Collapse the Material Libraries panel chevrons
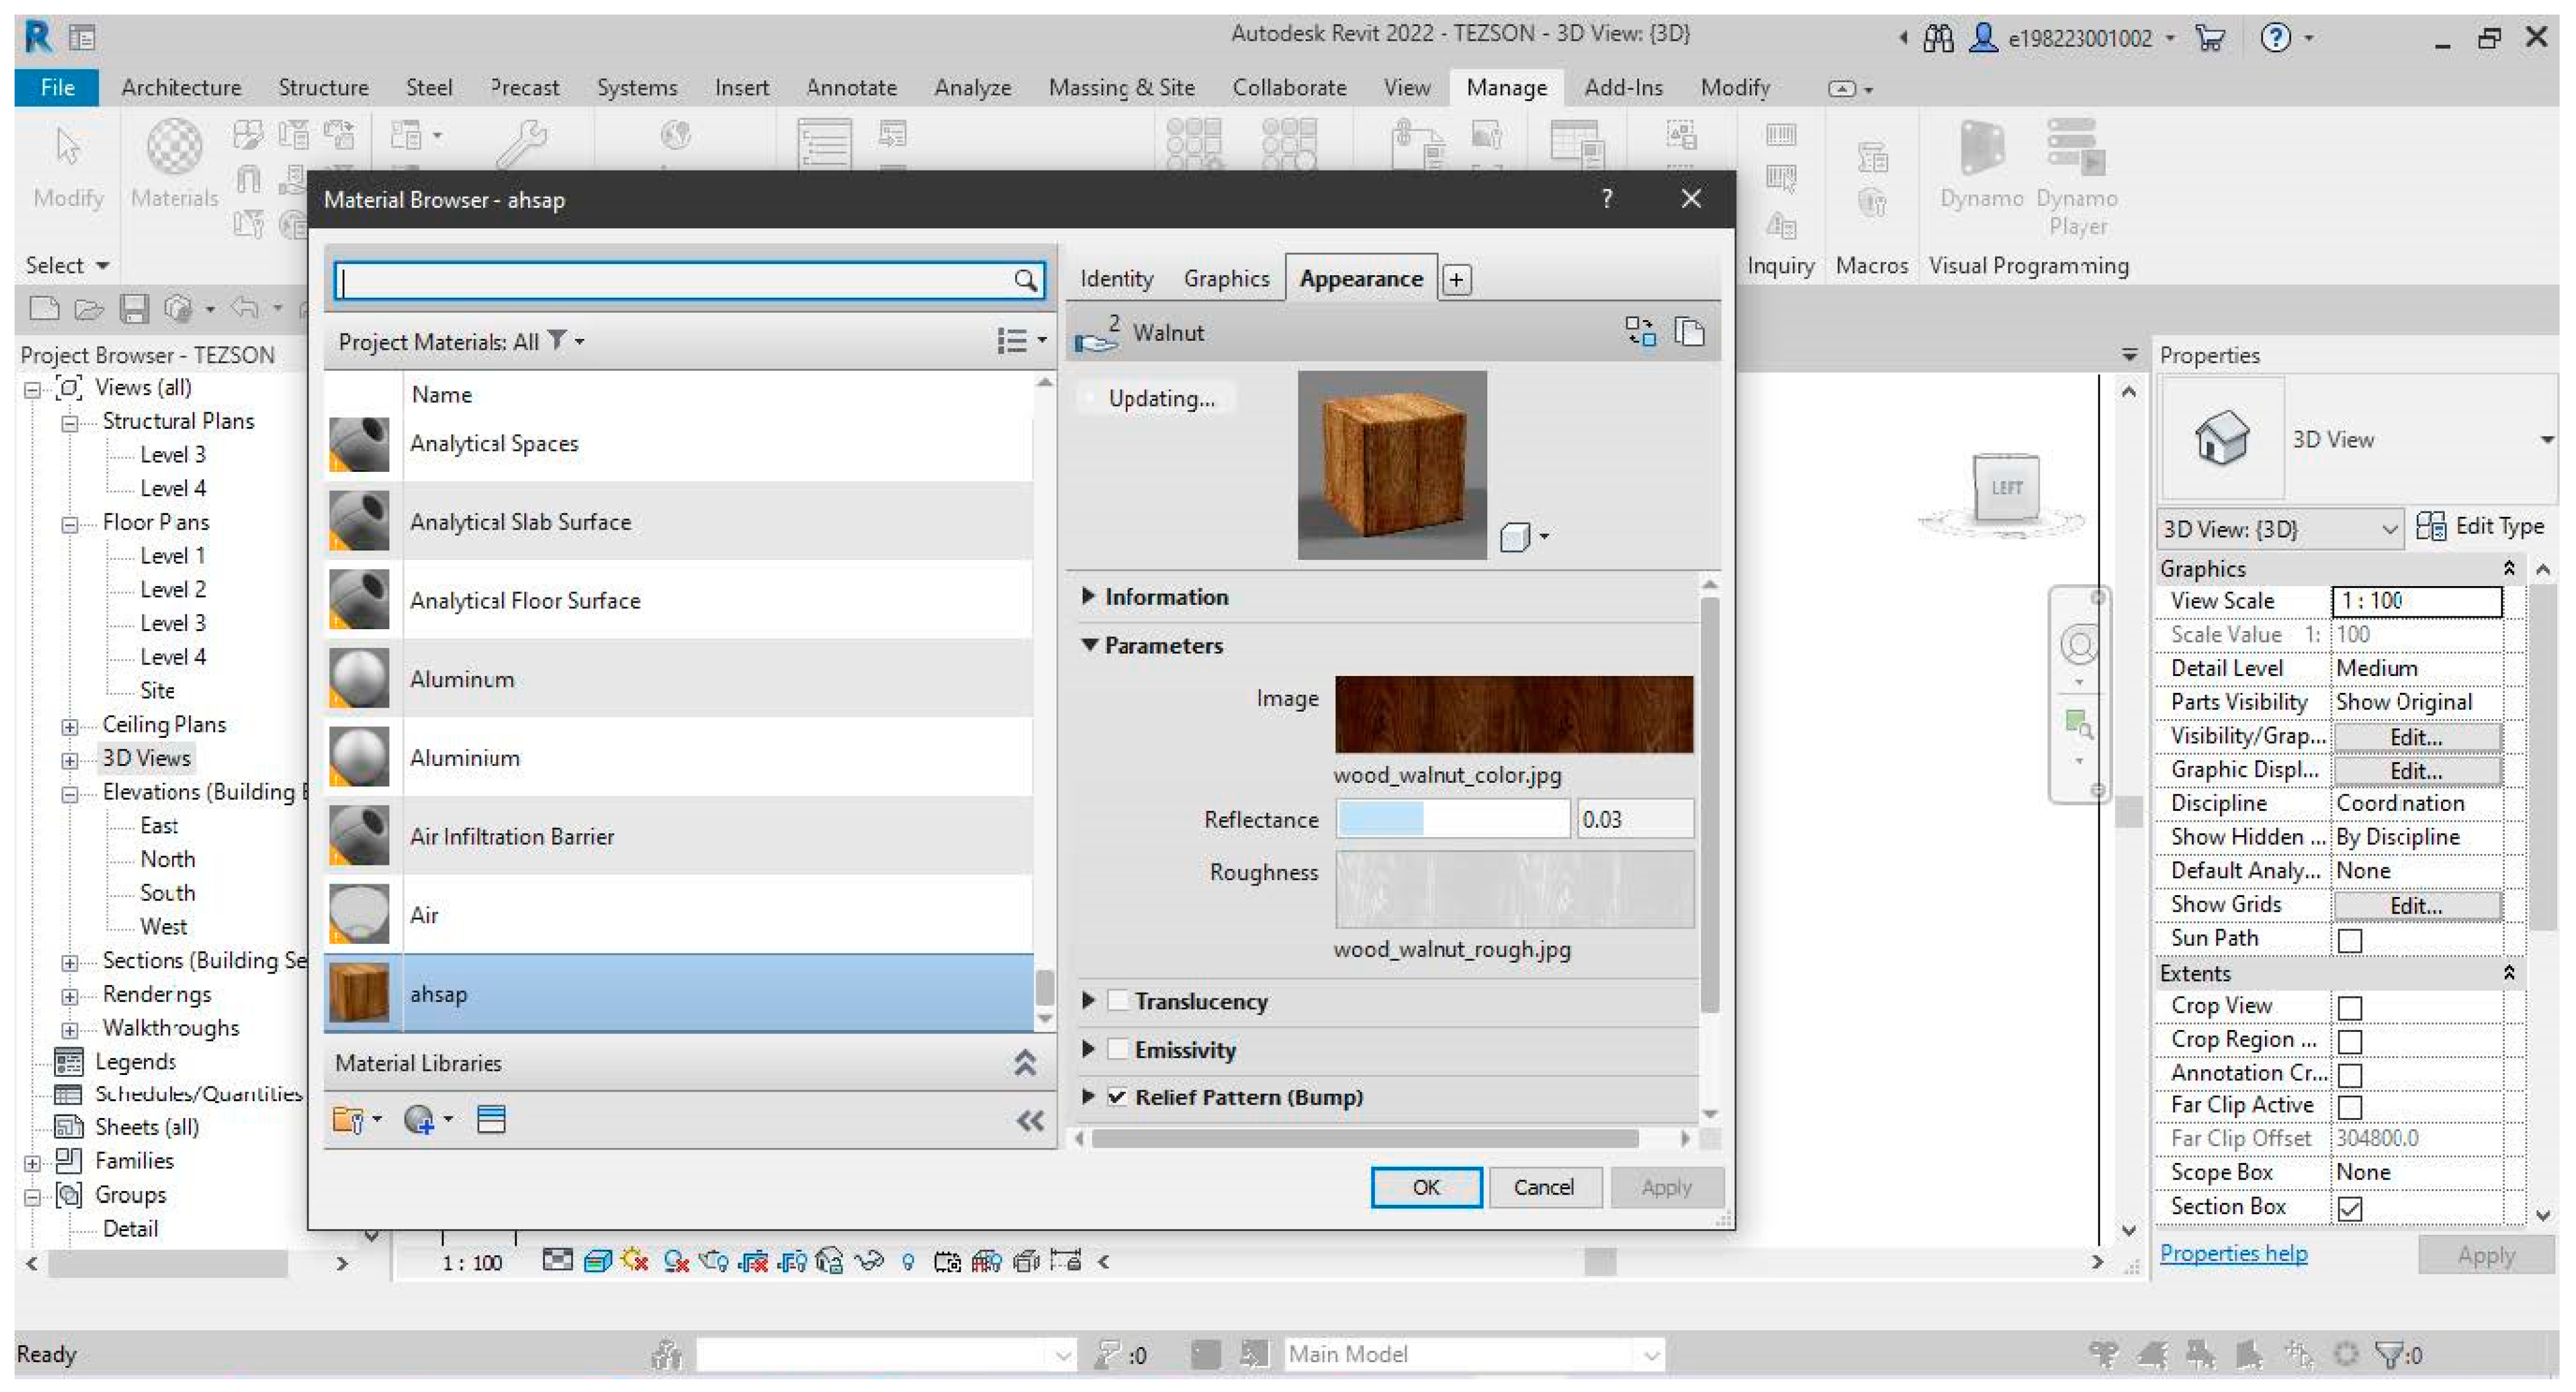This screenshot has width=2576, height=1392. tap(1025, 1063)
